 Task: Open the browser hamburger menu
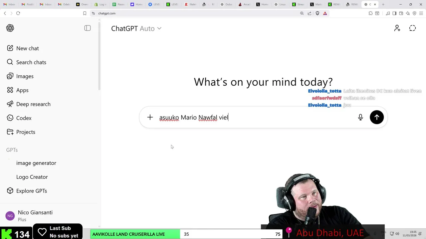coord(421,13)
